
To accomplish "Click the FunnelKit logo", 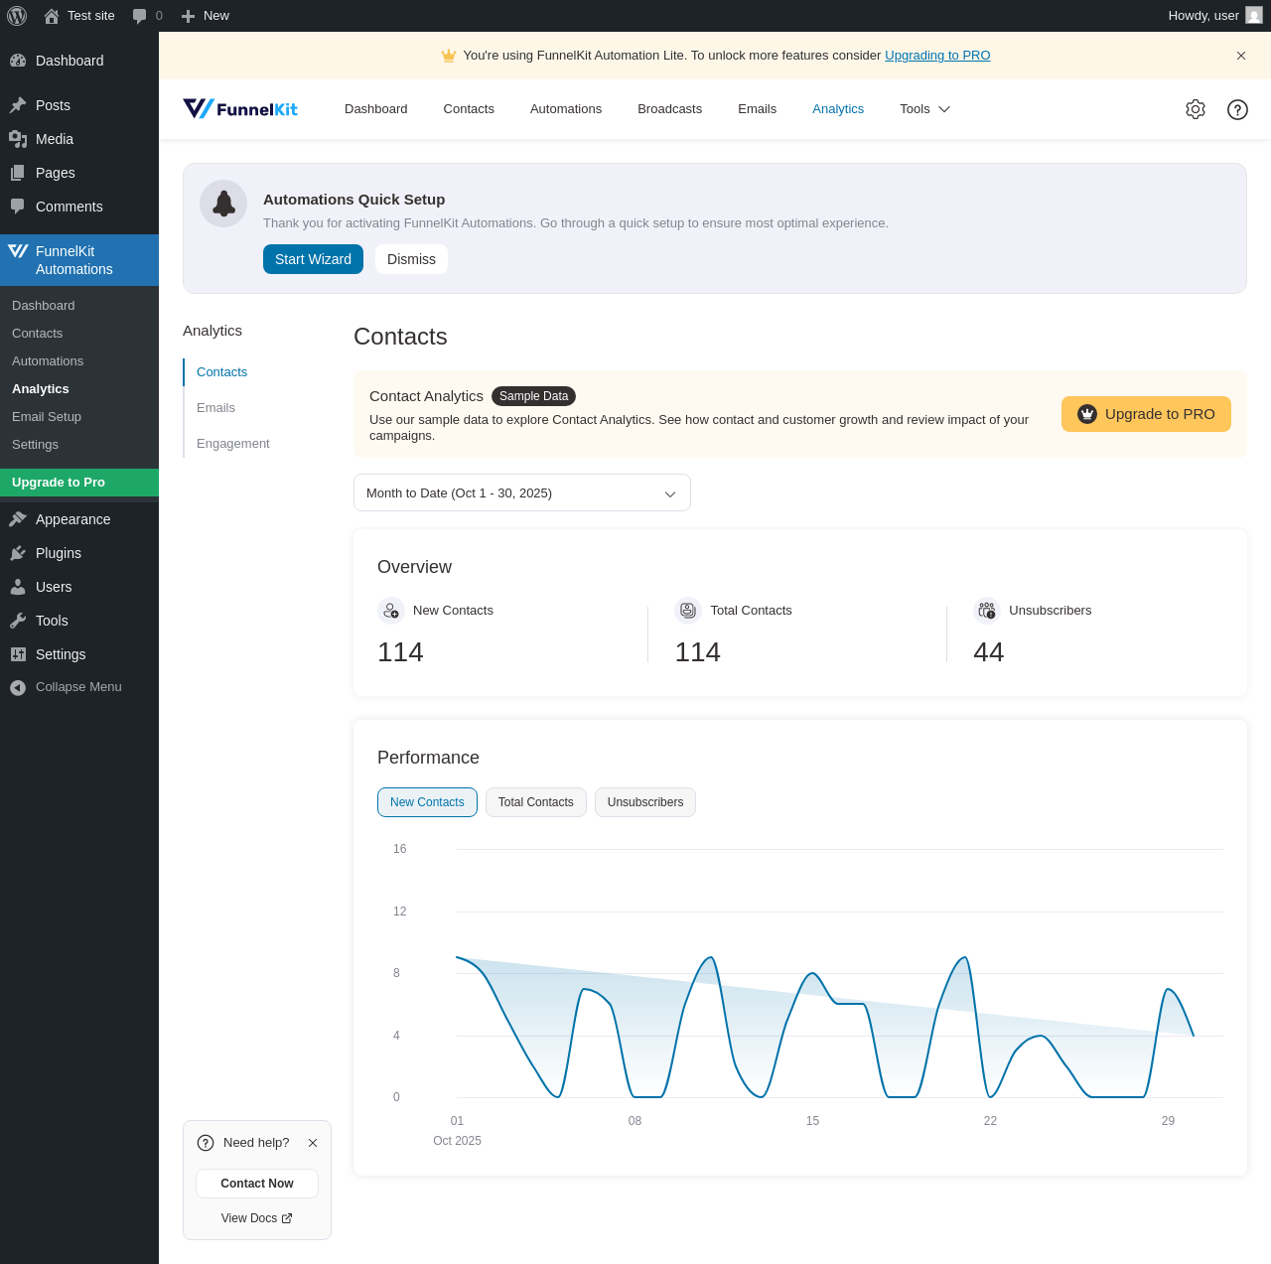I will point(240,109).
